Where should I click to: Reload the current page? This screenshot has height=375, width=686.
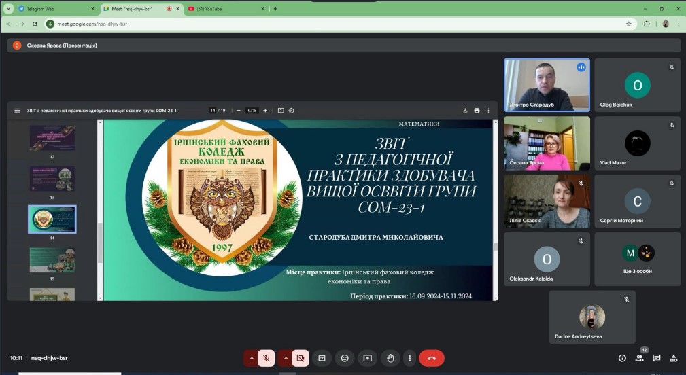click(x=35, y=24)
